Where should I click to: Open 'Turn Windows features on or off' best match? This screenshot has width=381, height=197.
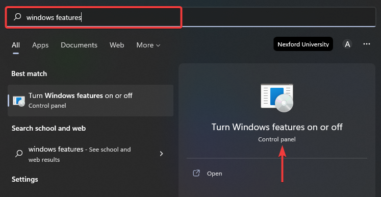[x=91, y=101]
